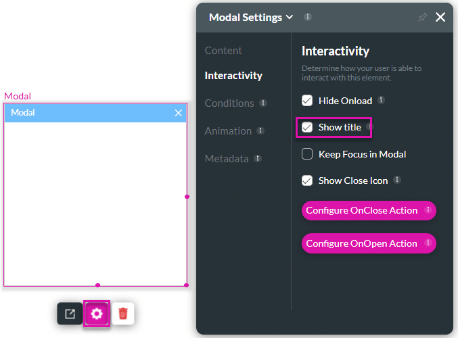Close the modal preview with X icon
This screenshot has height=338, width=458.
(179, 113)
